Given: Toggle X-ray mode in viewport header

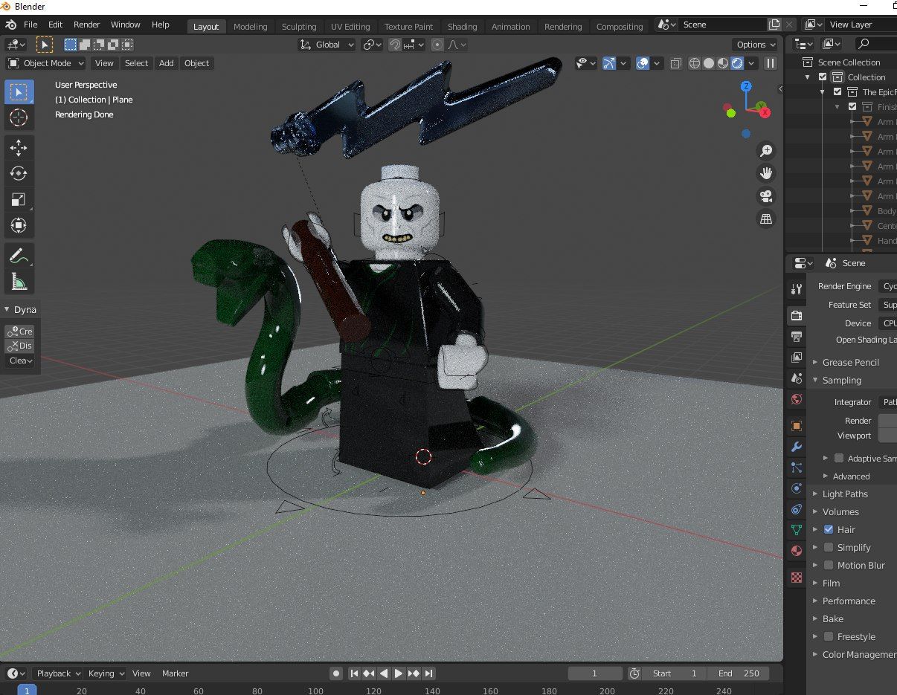Looking at the screenshot, I should click(x=676, y=63).
